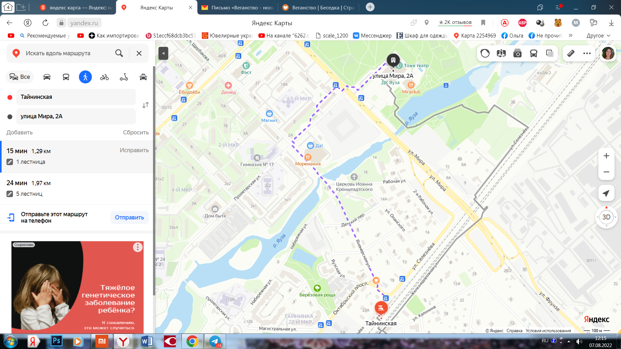Select the public transport route mode
This screenshot has width=621, height=349.
pyautogui.click(x=66, y=77)
